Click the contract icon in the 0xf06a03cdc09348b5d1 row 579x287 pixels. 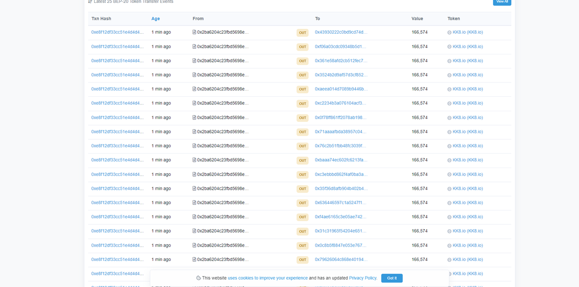click(x=194, y=47)
